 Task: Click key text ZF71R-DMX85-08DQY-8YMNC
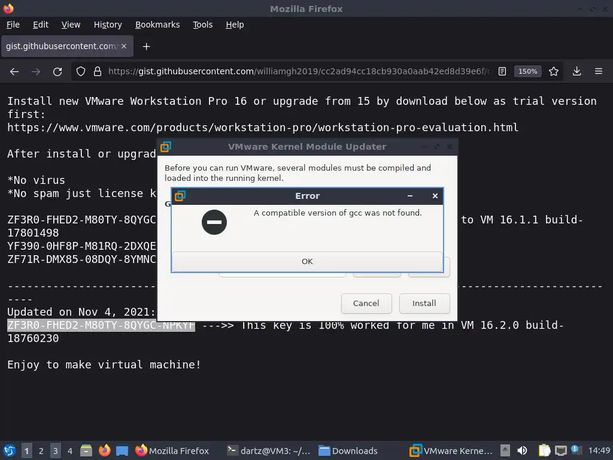pos(81,259)
